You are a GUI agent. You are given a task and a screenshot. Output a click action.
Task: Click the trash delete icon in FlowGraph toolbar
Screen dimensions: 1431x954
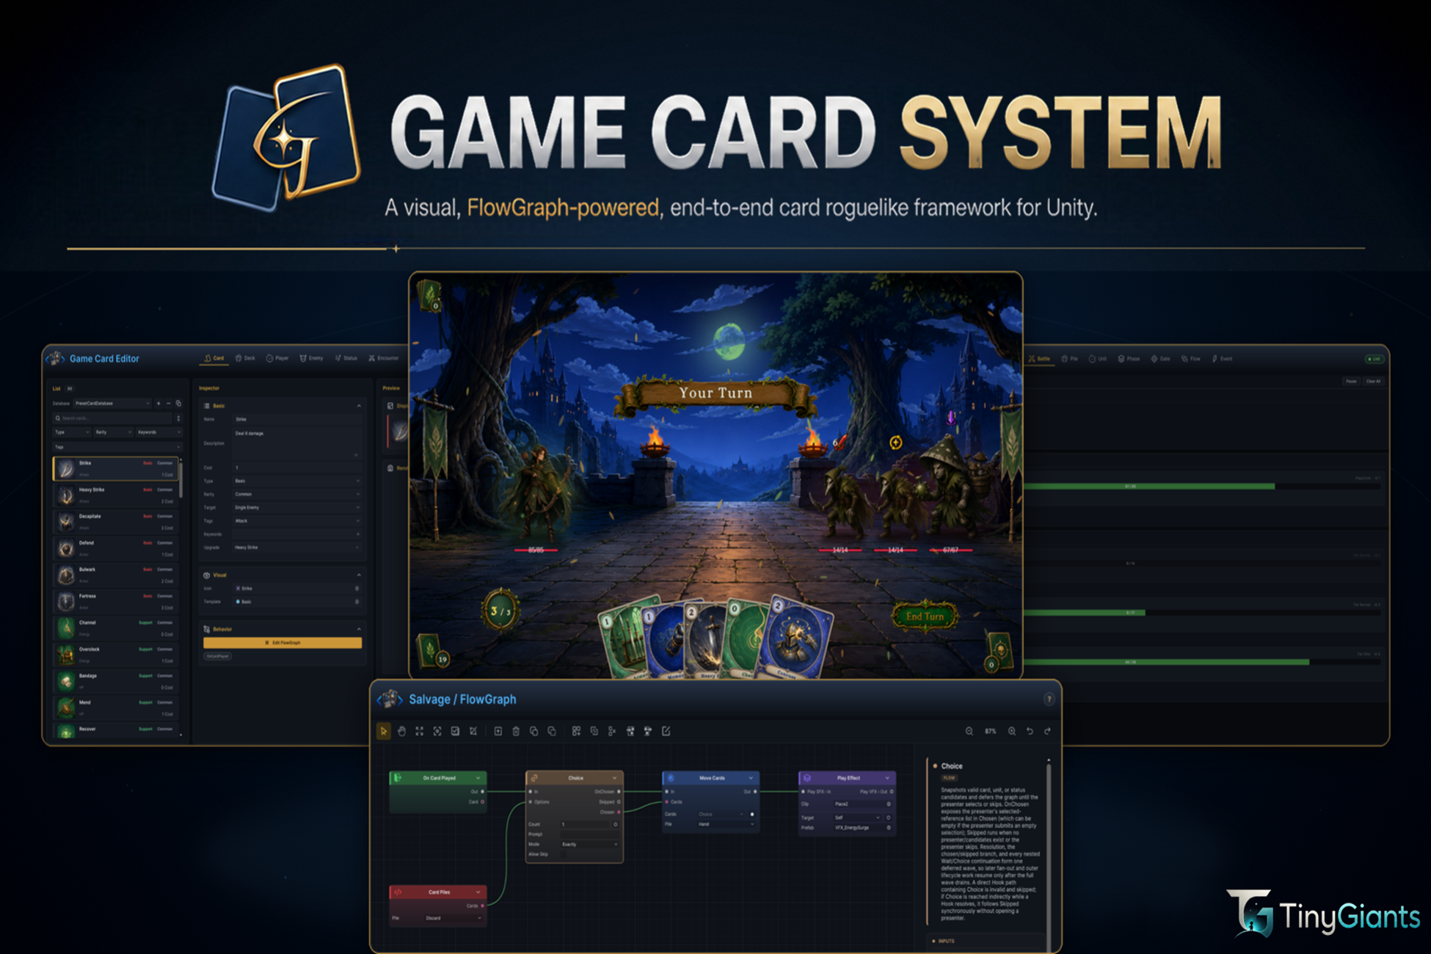pos(516,731)
